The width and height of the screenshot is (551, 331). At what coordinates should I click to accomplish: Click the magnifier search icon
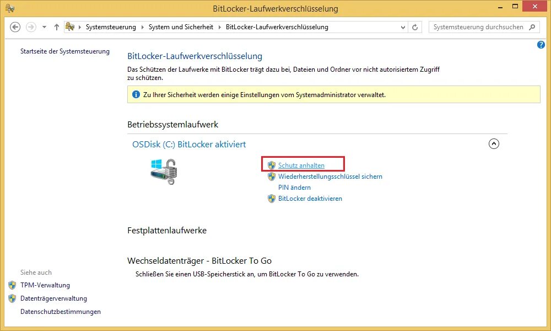[532, 27]
